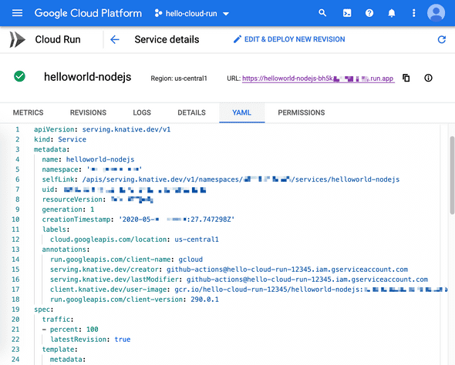The width and height of the screenshot is (455, 365).
Task: Open the hamburger navigation menu
Action: coord(17,13)
